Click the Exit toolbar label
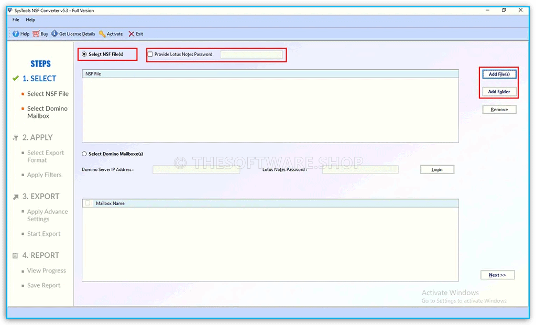 coord(139,34)
